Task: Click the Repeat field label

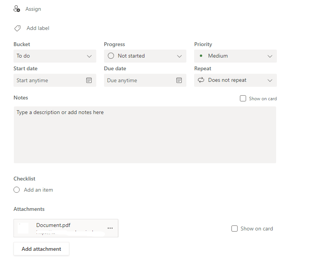Action: (203, 68)
